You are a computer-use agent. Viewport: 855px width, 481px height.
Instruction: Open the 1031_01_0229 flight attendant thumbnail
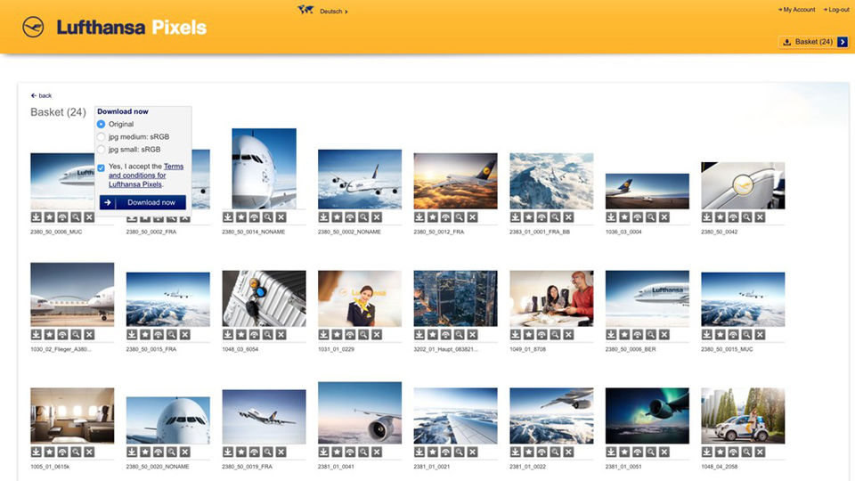(x=360, y=298)
